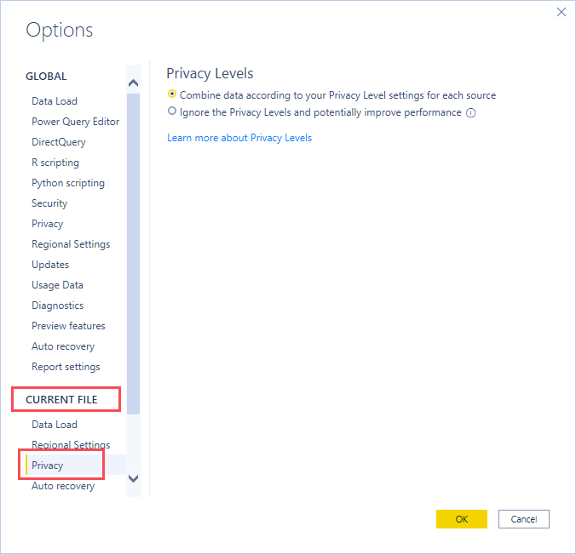This screenshot has width=576, height=554.
Task: Click the sidebar vertical scrollbar thumb
Action: [x=133, y=254]
